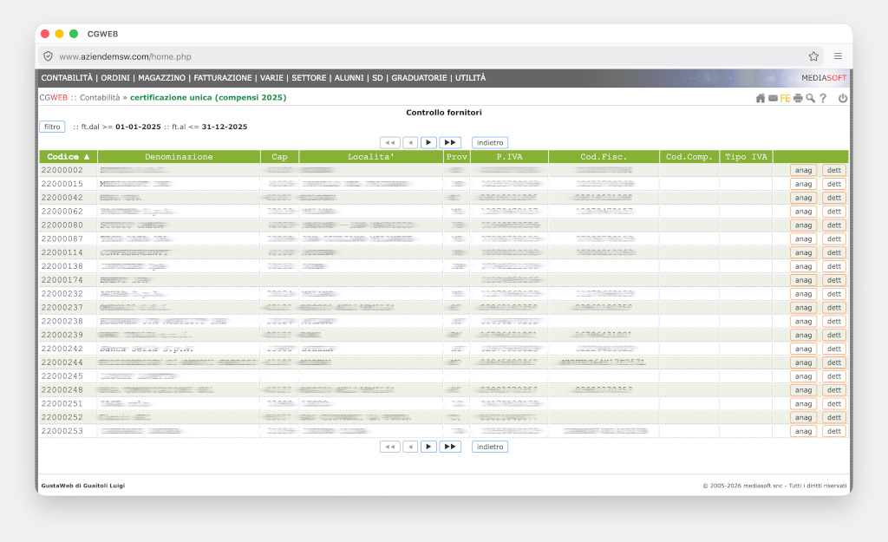This screenshot has width=888, height=542.
Task: Open help via the question mark icon
Action: click(823, 98)
